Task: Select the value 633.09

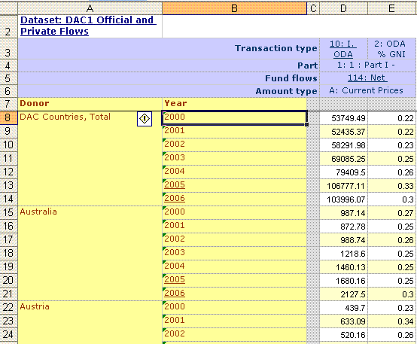Action: pos(343,321)
